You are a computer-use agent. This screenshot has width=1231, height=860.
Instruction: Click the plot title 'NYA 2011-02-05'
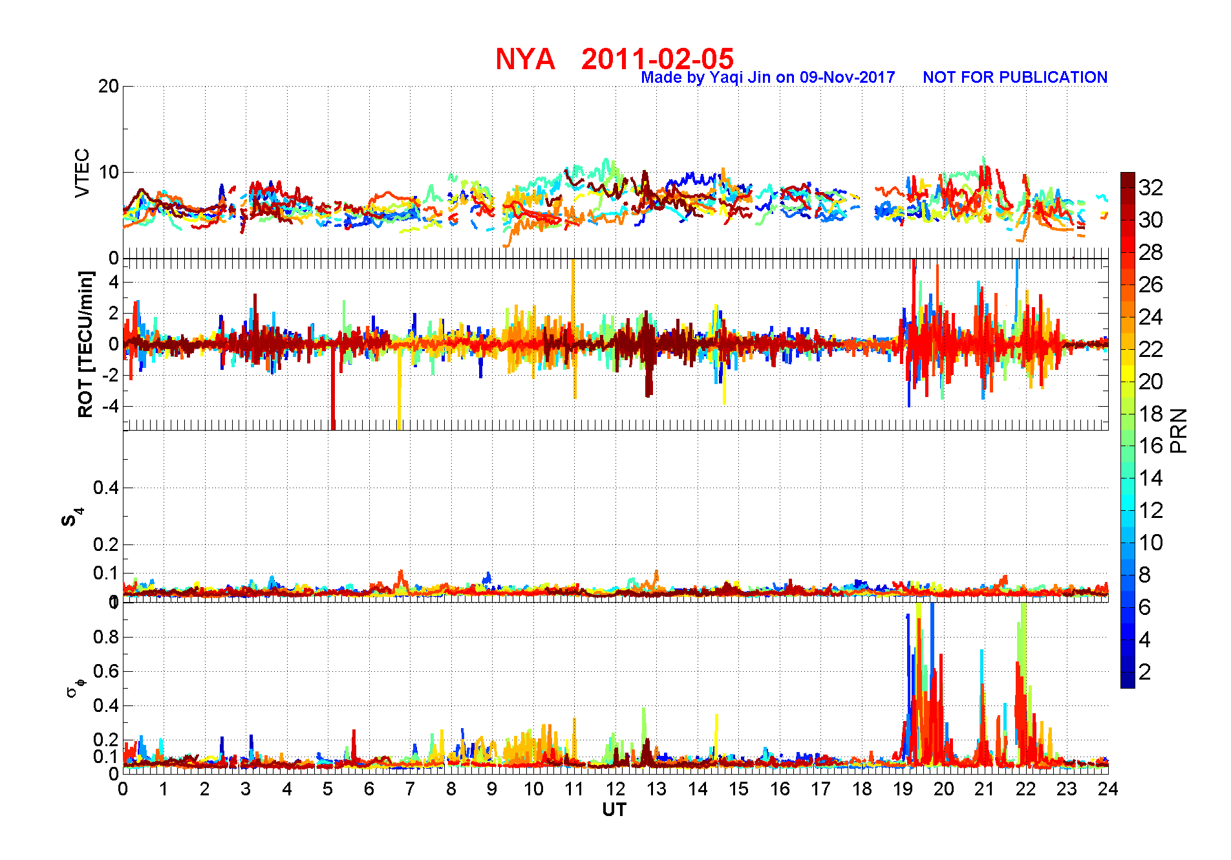coord(615,59)
